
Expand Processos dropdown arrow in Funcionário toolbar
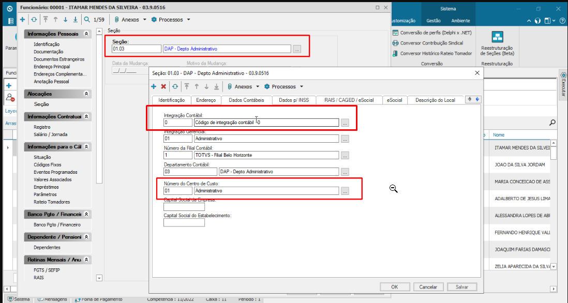coord(188,20)
